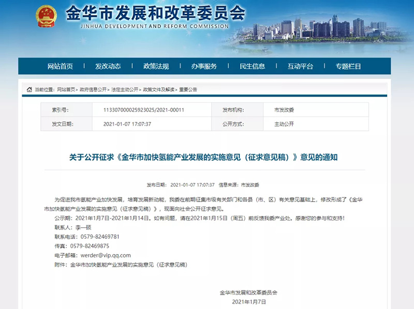The image size is (414, 309).
Task: Click the house icon in breadcrumb bar
Action: [29, 89]
